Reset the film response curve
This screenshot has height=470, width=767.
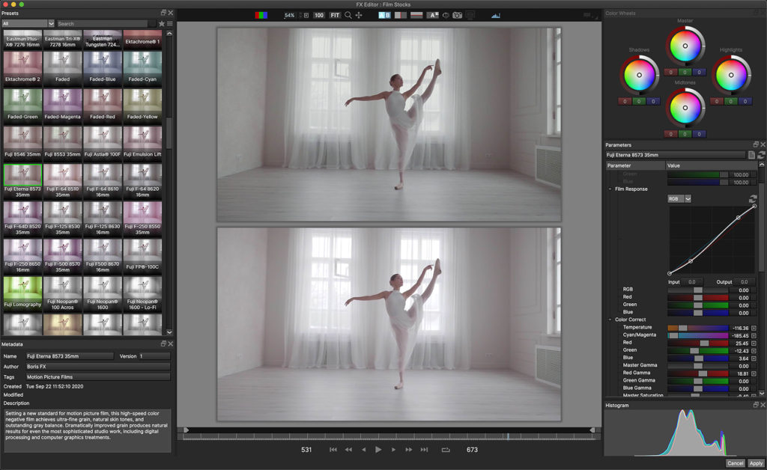click(x=752, y=199)
